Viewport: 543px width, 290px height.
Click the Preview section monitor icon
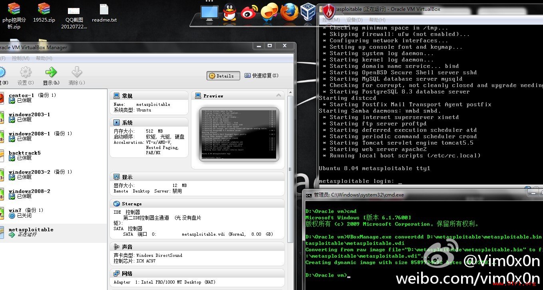[x=198, y=96]
